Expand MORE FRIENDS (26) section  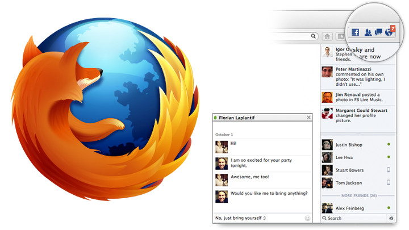coord(359,195)
